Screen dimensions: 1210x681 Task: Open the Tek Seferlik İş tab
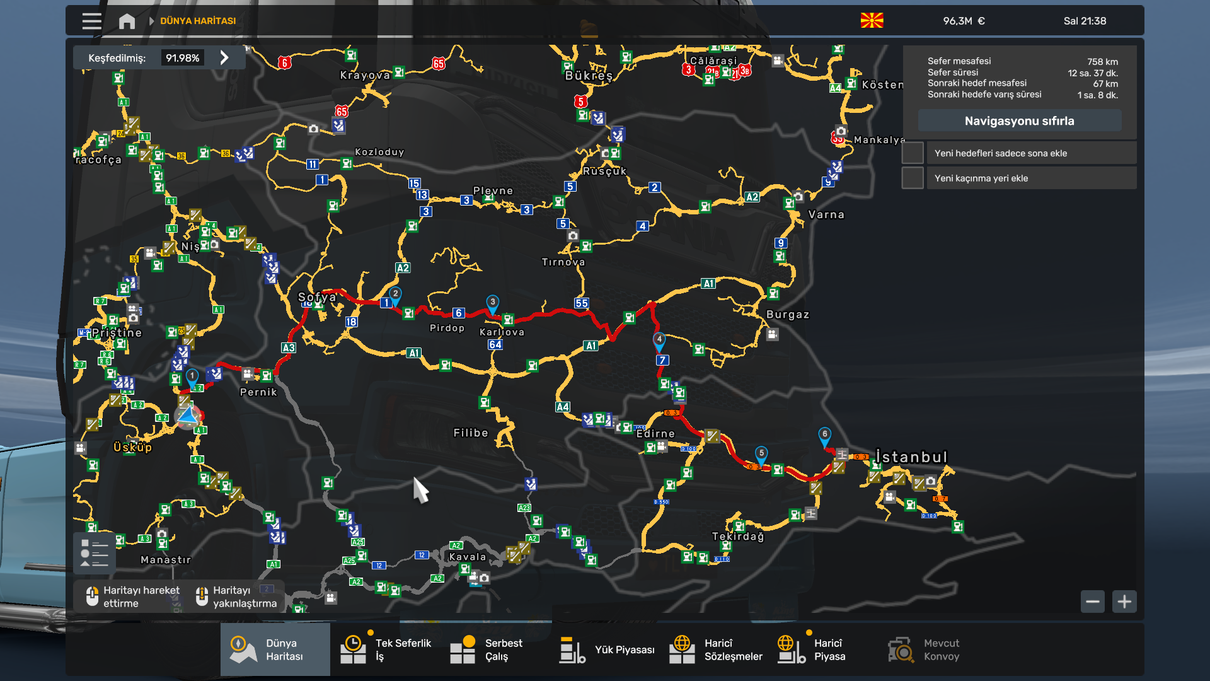386,649
